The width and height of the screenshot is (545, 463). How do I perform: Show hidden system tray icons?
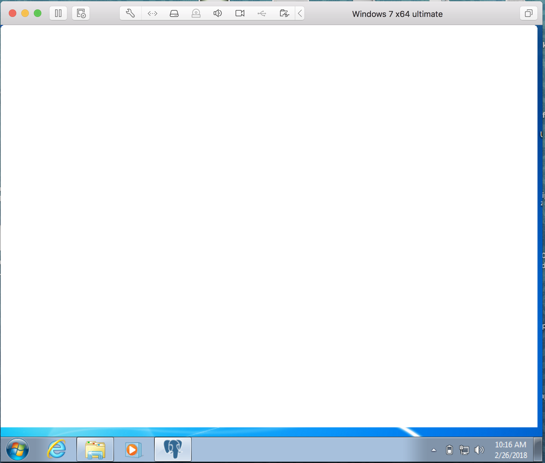click(x=434, y=450)
